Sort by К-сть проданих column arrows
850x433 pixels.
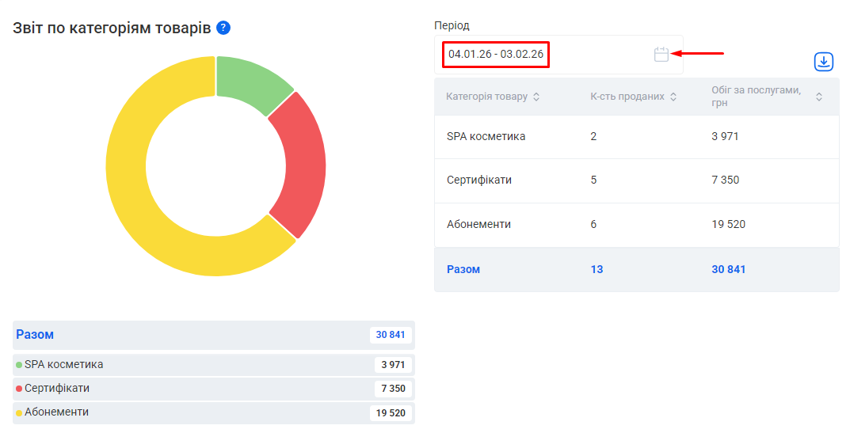click(x=673, y=97)
